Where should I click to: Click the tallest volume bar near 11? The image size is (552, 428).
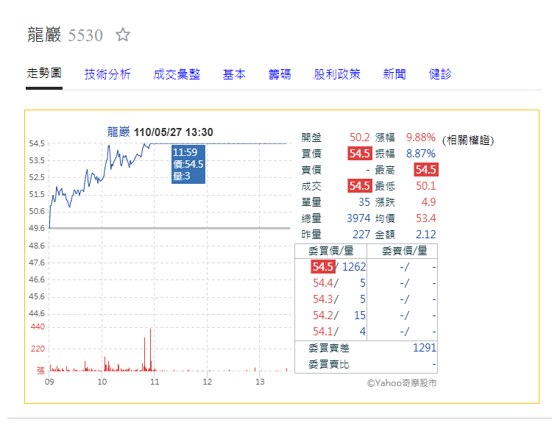pyautogui.click(x=151, y=349)
